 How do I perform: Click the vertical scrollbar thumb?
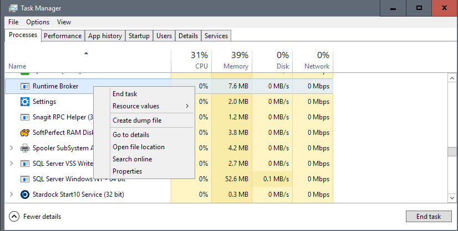tap(452, 152)
